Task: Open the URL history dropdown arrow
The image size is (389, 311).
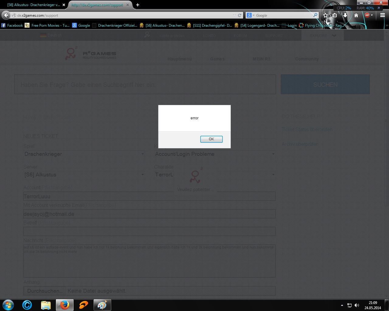Action: click(234, 15)
